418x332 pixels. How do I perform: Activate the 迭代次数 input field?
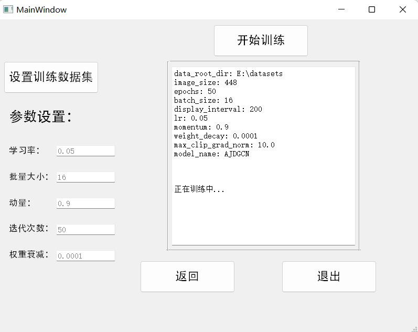click(85, 230)
